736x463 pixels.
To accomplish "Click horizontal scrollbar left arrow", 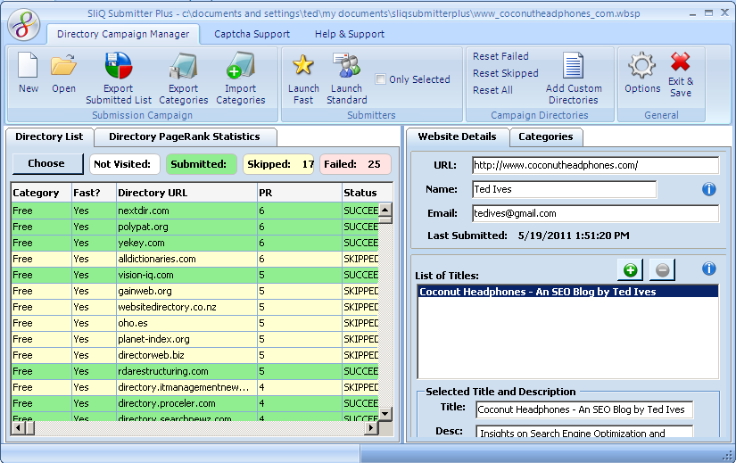I will [x=19, y=428].
